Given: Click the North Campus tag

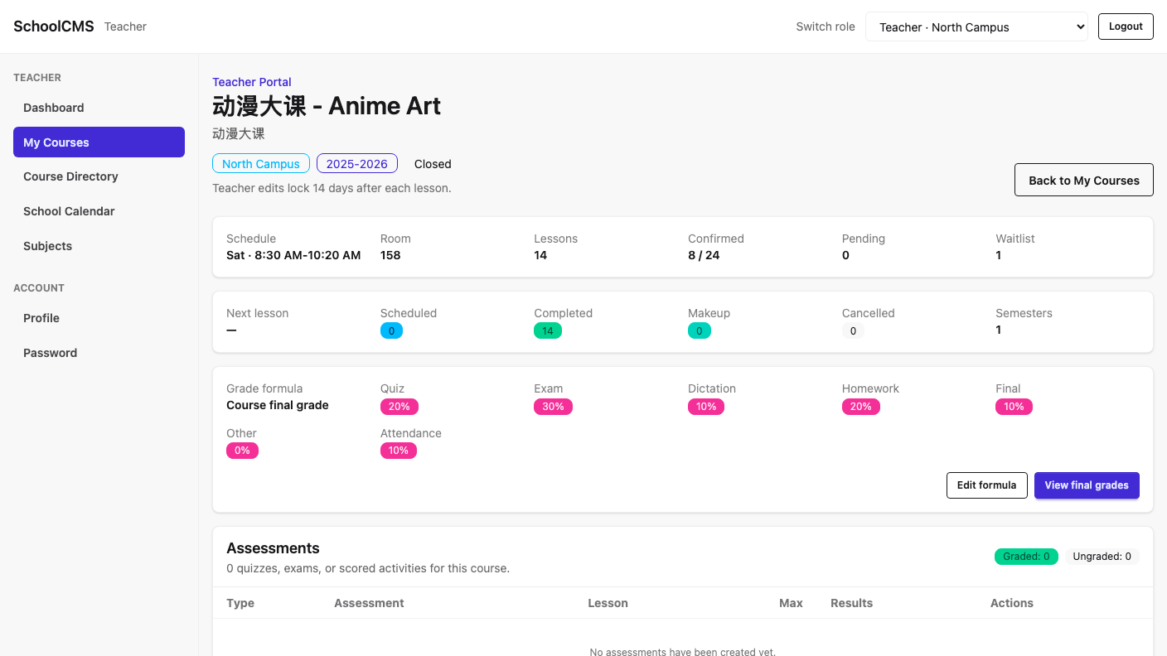Looking at the screenshot, I should pos(261,164).
